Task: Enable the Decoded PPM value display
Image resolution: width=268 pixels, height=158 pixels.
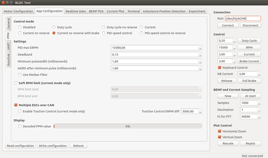Action: pos(20,126)
